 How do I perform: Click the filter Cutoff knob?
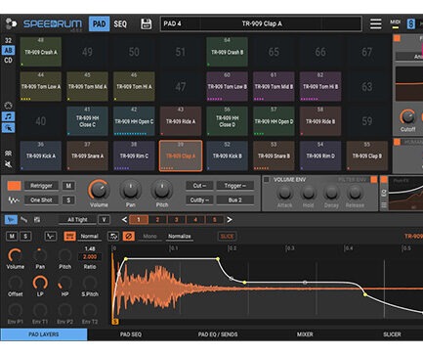[x=407, y=117]
